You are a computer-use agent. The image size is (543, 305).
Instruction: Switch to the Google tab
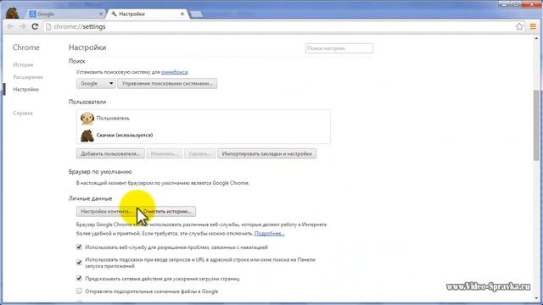[x=66, y=14]
